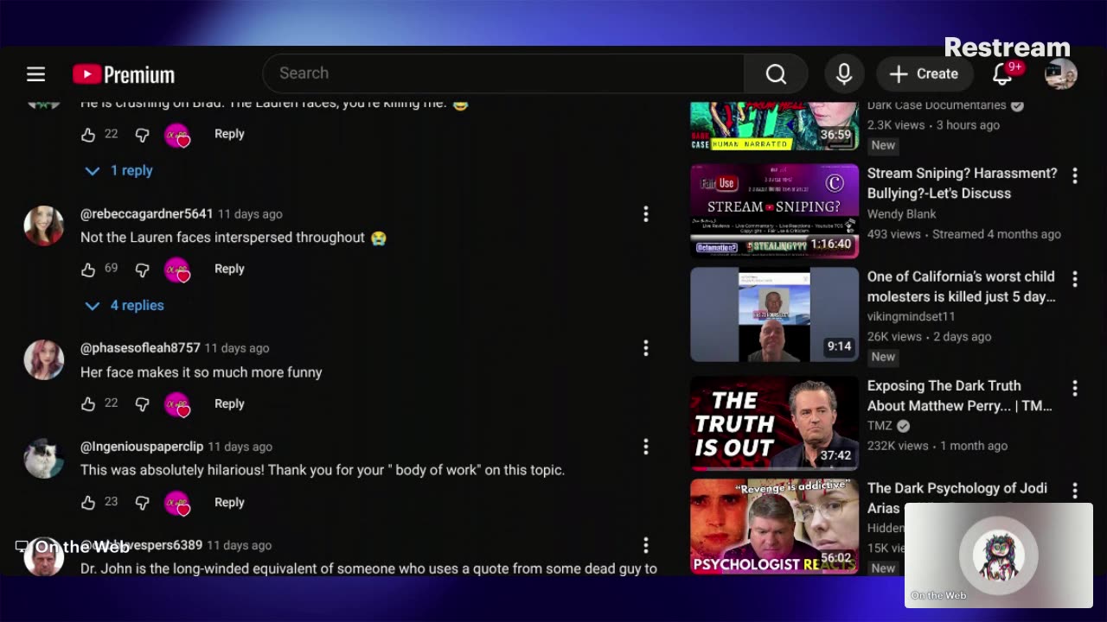
Task: Go to YouTube Premium home via logo
Action: 124,74
